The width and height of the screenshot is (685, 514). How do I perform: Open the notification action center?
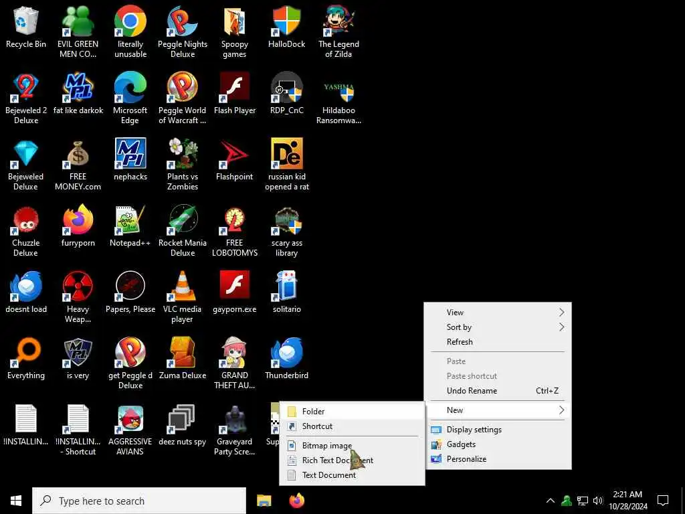click(663, 501)
